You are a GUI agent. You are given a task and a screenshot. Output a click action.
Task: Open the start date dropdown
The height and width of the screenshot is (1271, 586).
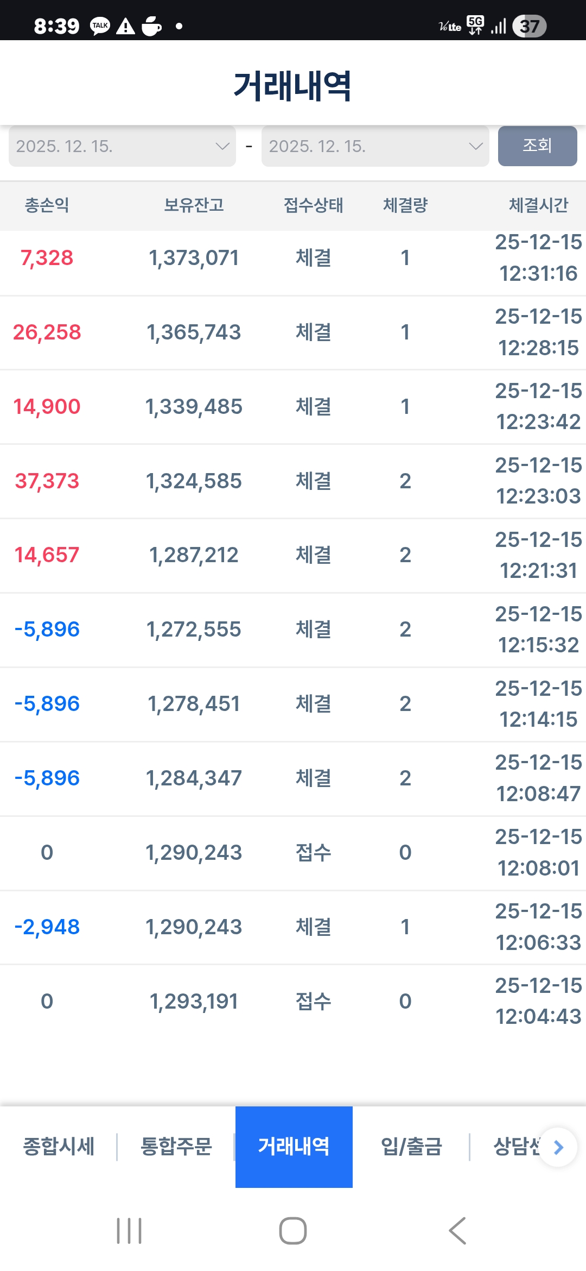tap(122, 146)
